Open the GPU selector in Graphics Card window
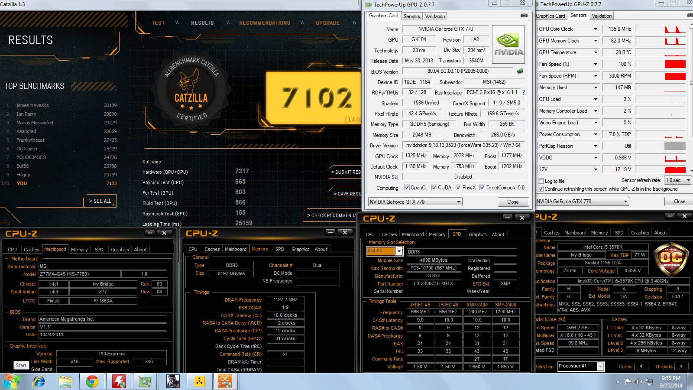This screenshot has width=693, height=390. point(415,202)
